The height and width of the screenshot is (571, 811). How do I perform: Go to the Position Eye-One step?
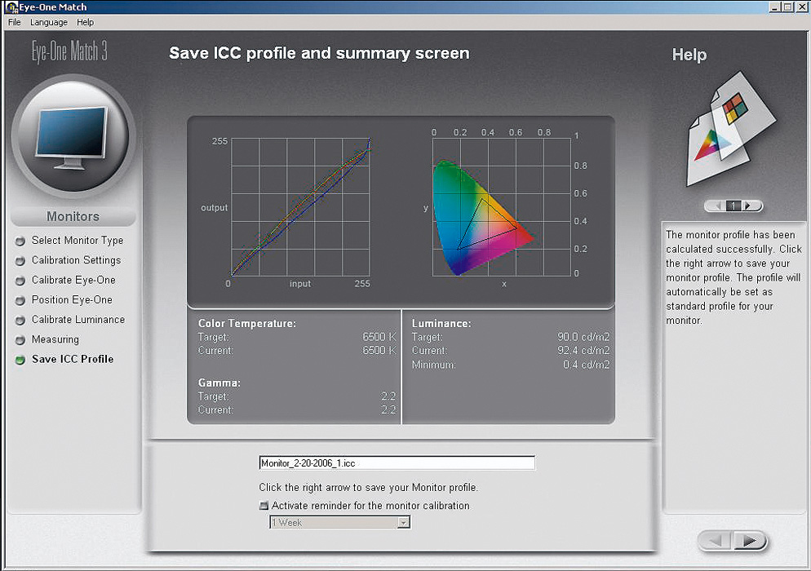(72, 300)
